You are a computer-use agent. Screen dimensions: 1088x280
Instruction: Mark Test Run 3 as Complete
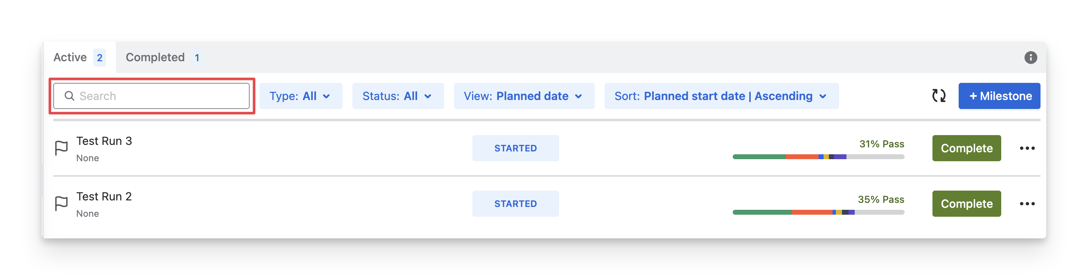pos(966,148)
